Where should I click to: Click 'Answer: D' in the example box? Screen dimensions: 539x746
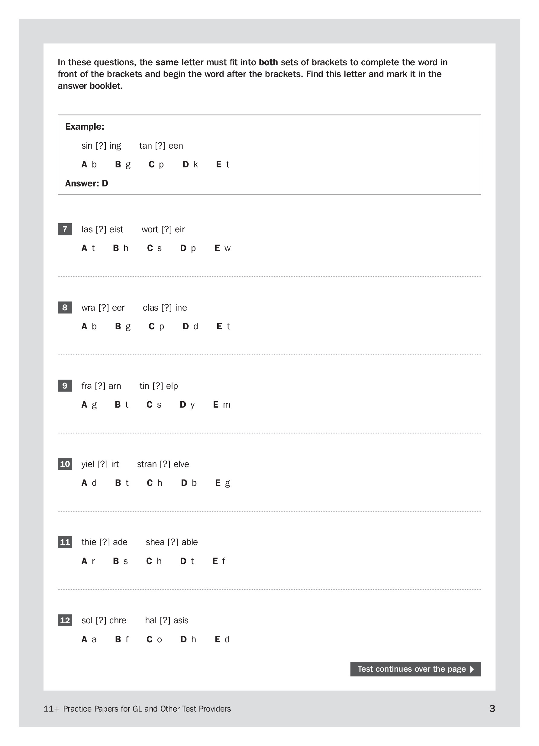(86, 183)
